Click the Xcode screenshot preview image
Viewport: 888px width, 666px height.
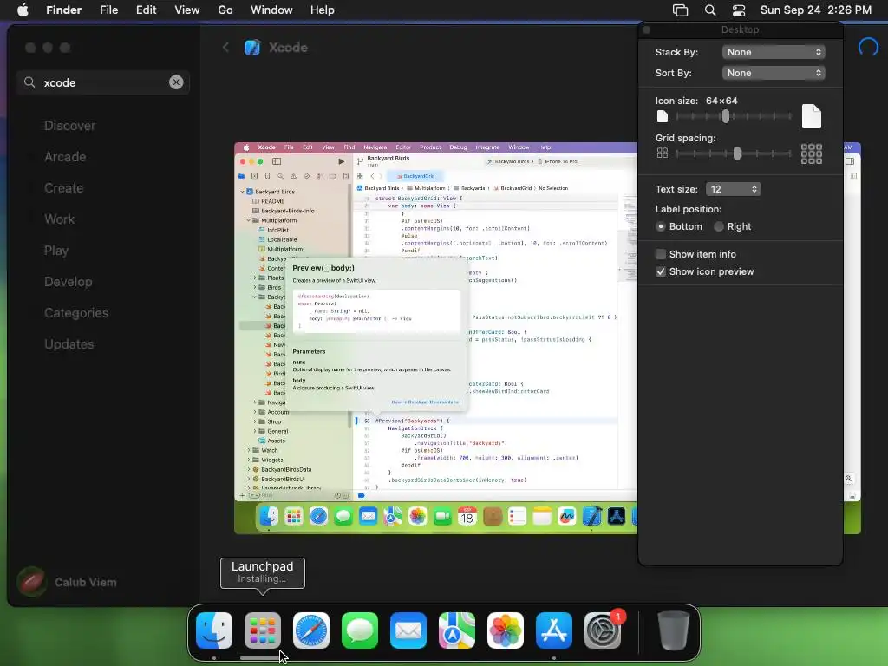435,338
